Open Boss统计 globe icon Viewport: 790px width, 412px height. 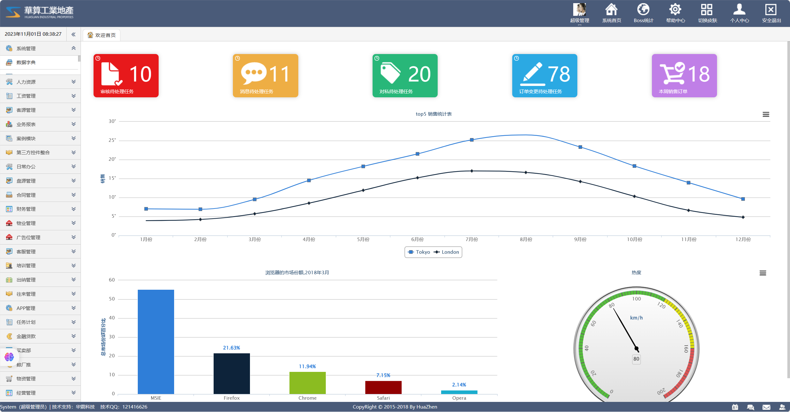pos(643,9)
